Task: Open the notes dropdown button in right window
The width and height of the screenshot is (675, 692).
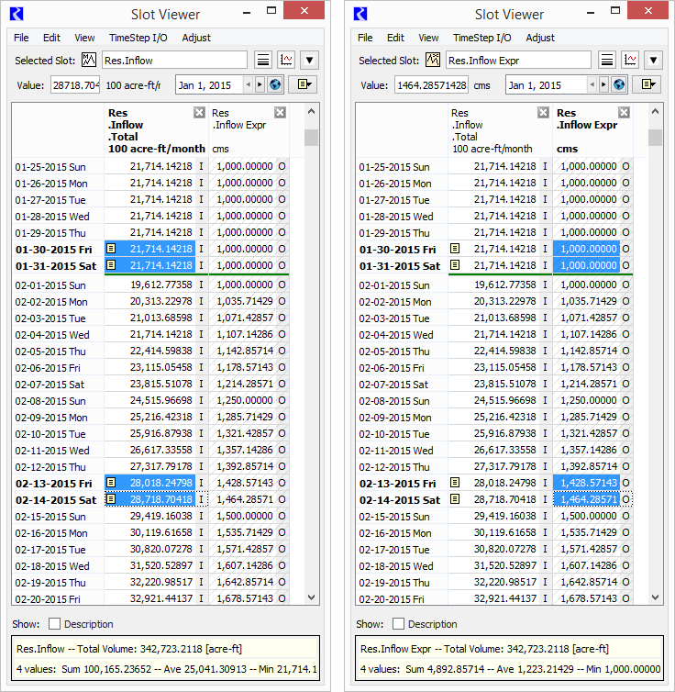Action: coord(647,84)
